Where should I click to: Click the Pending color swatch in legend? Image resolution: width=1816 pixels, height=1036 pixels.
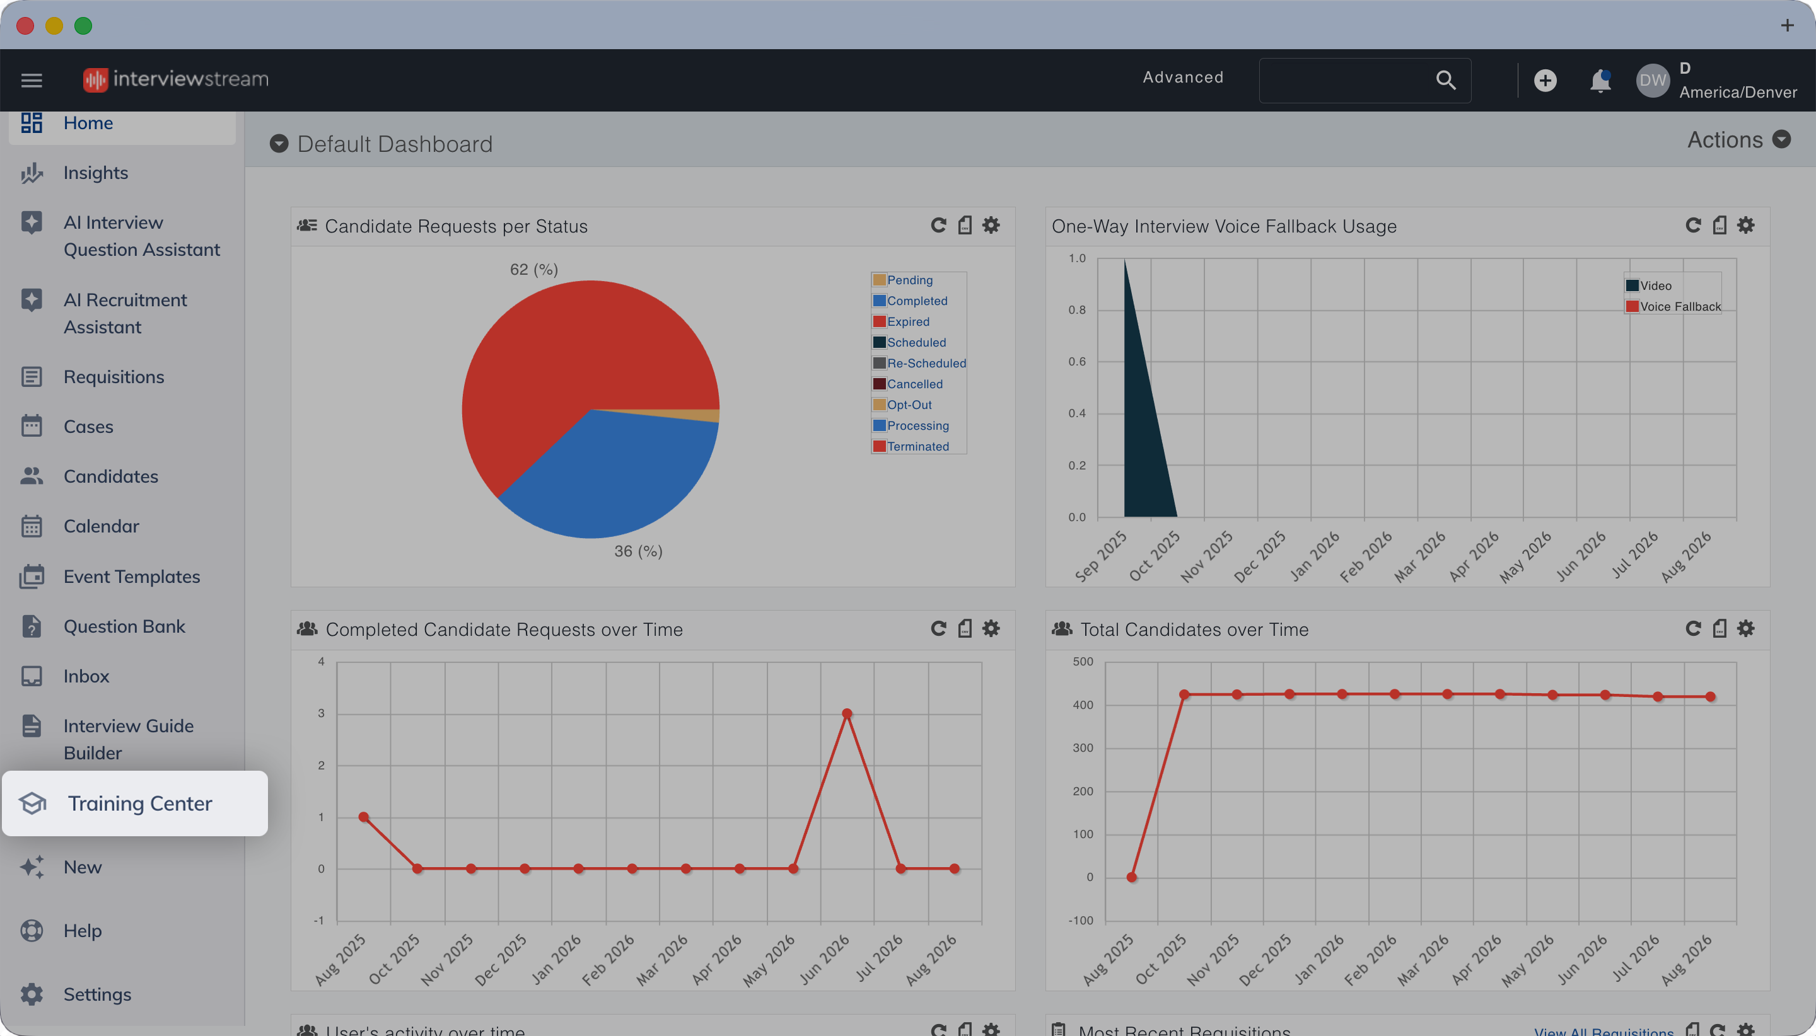click(879, 280)
